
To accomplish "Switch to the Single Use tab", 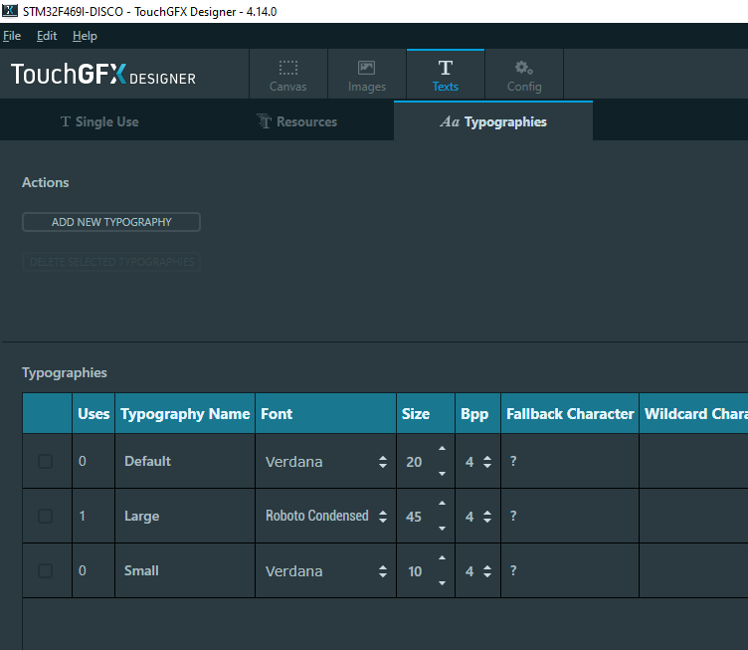I will point(99,121).
